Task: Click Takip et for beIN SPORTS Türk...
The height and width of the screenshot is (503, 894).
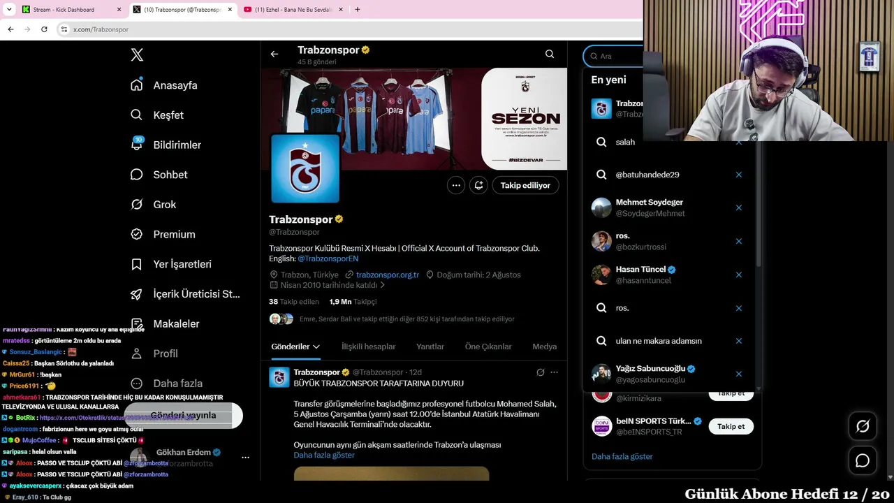Action: click(731, 426)
